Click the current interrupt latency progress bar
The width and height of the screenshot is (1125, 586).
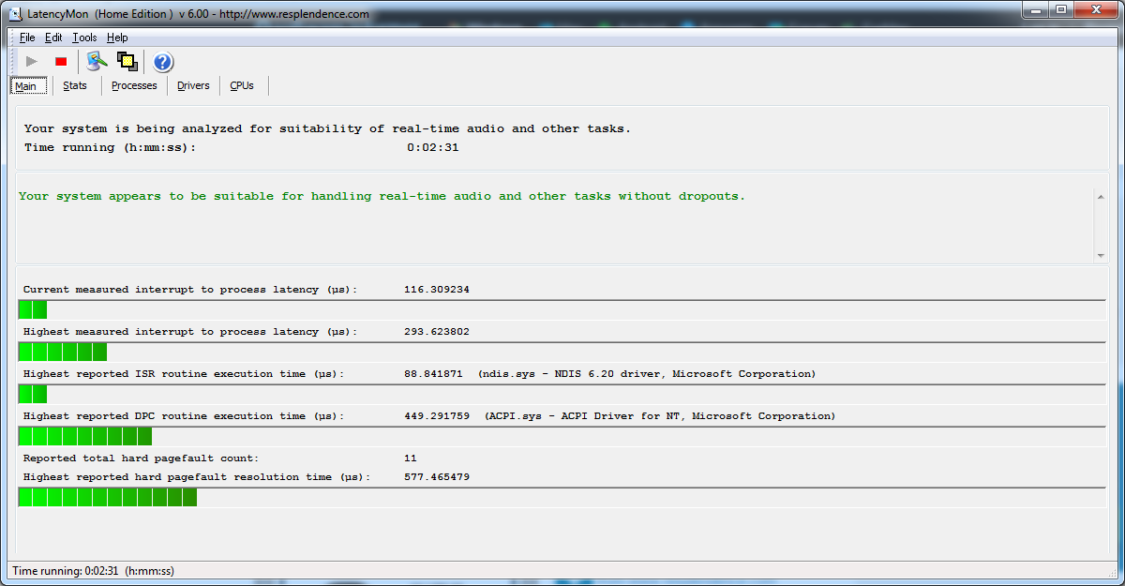click(x=562, y=310)
